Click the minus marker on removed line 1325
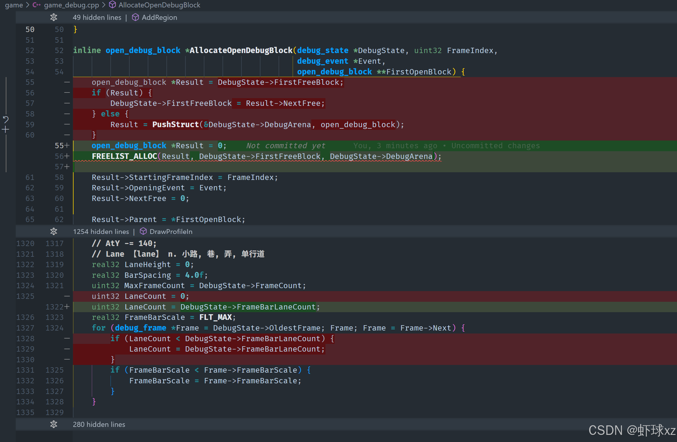The width and height of the screenshot is (677, 442). 67,296
